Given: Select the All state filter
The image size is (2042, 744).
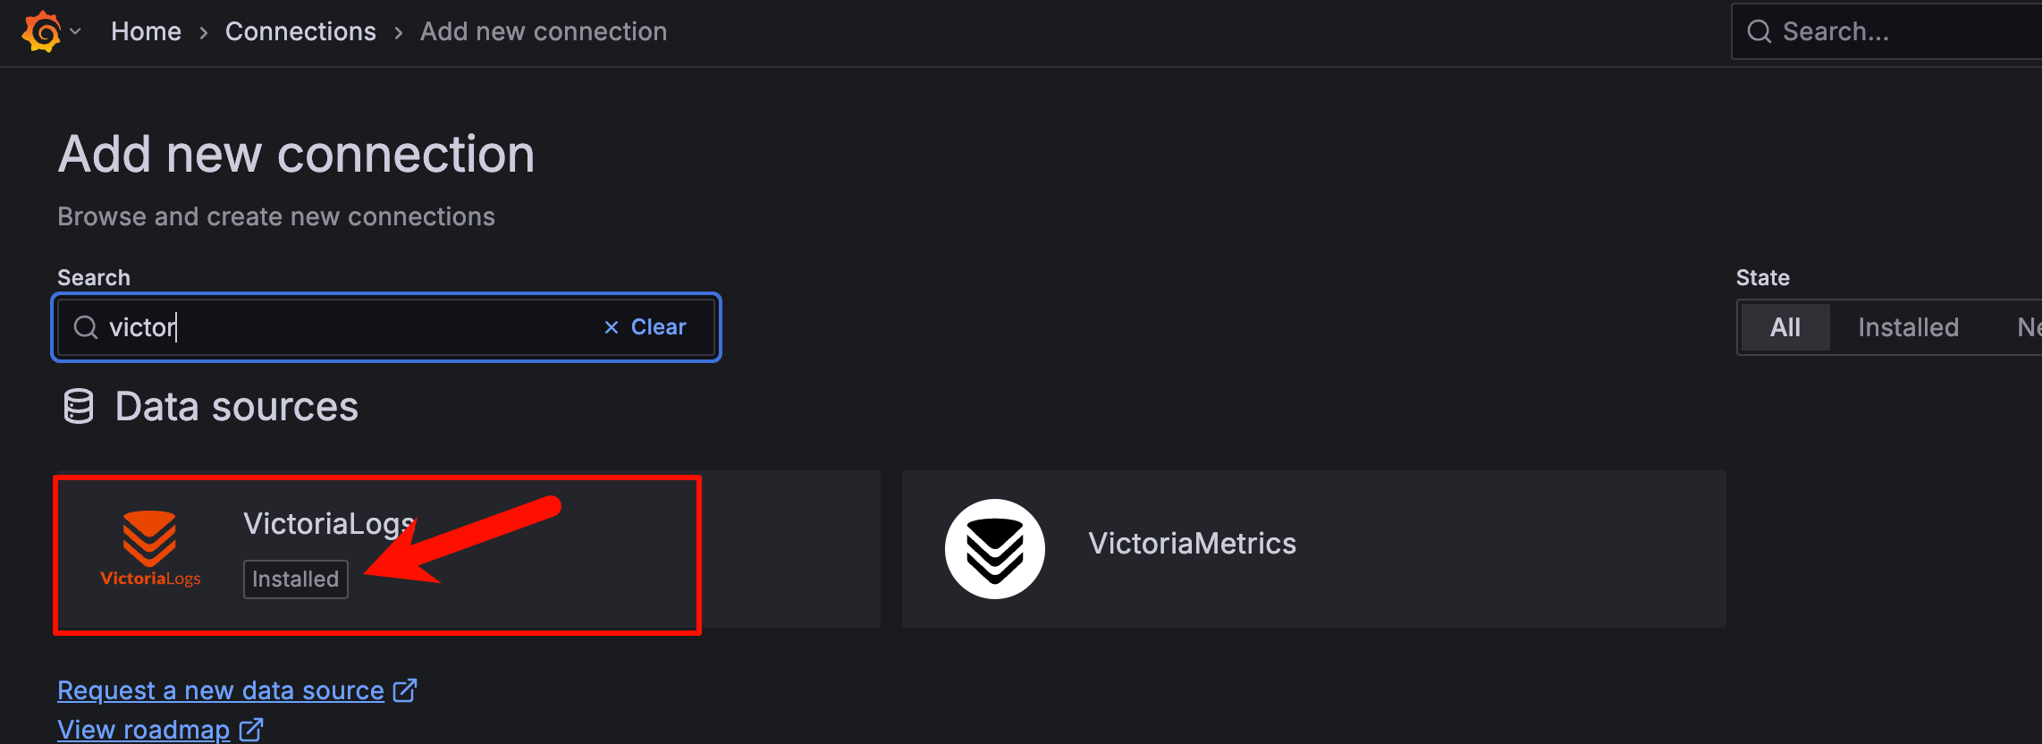Looking at the screenshot, I should pos(1785,327).
